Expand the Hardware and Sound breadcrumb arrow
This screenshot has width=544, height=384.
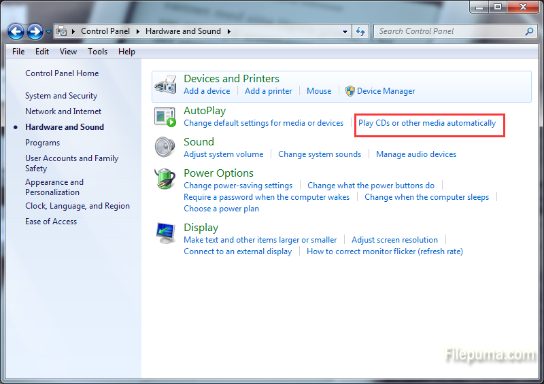[229, 31]
